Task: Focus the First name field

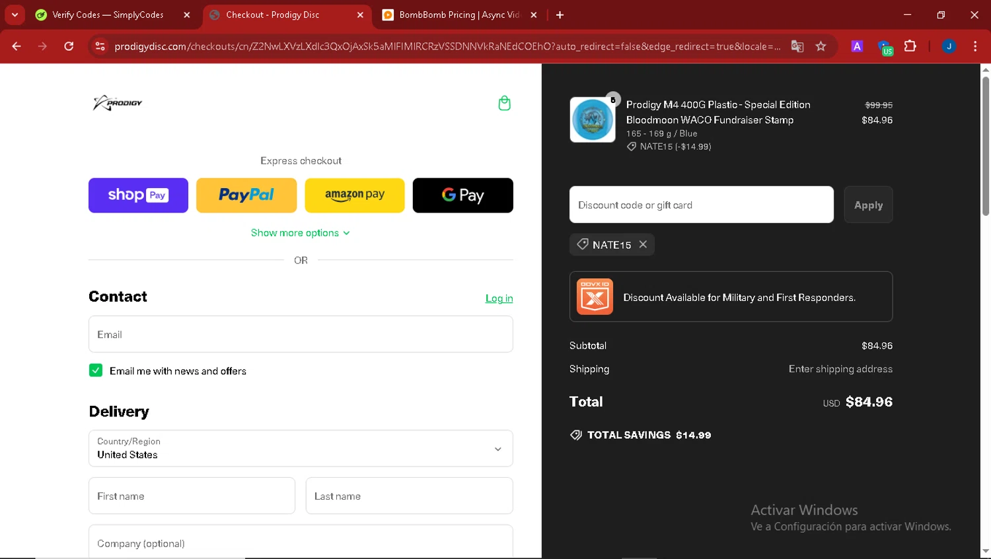Action: [x=192, y=496]
